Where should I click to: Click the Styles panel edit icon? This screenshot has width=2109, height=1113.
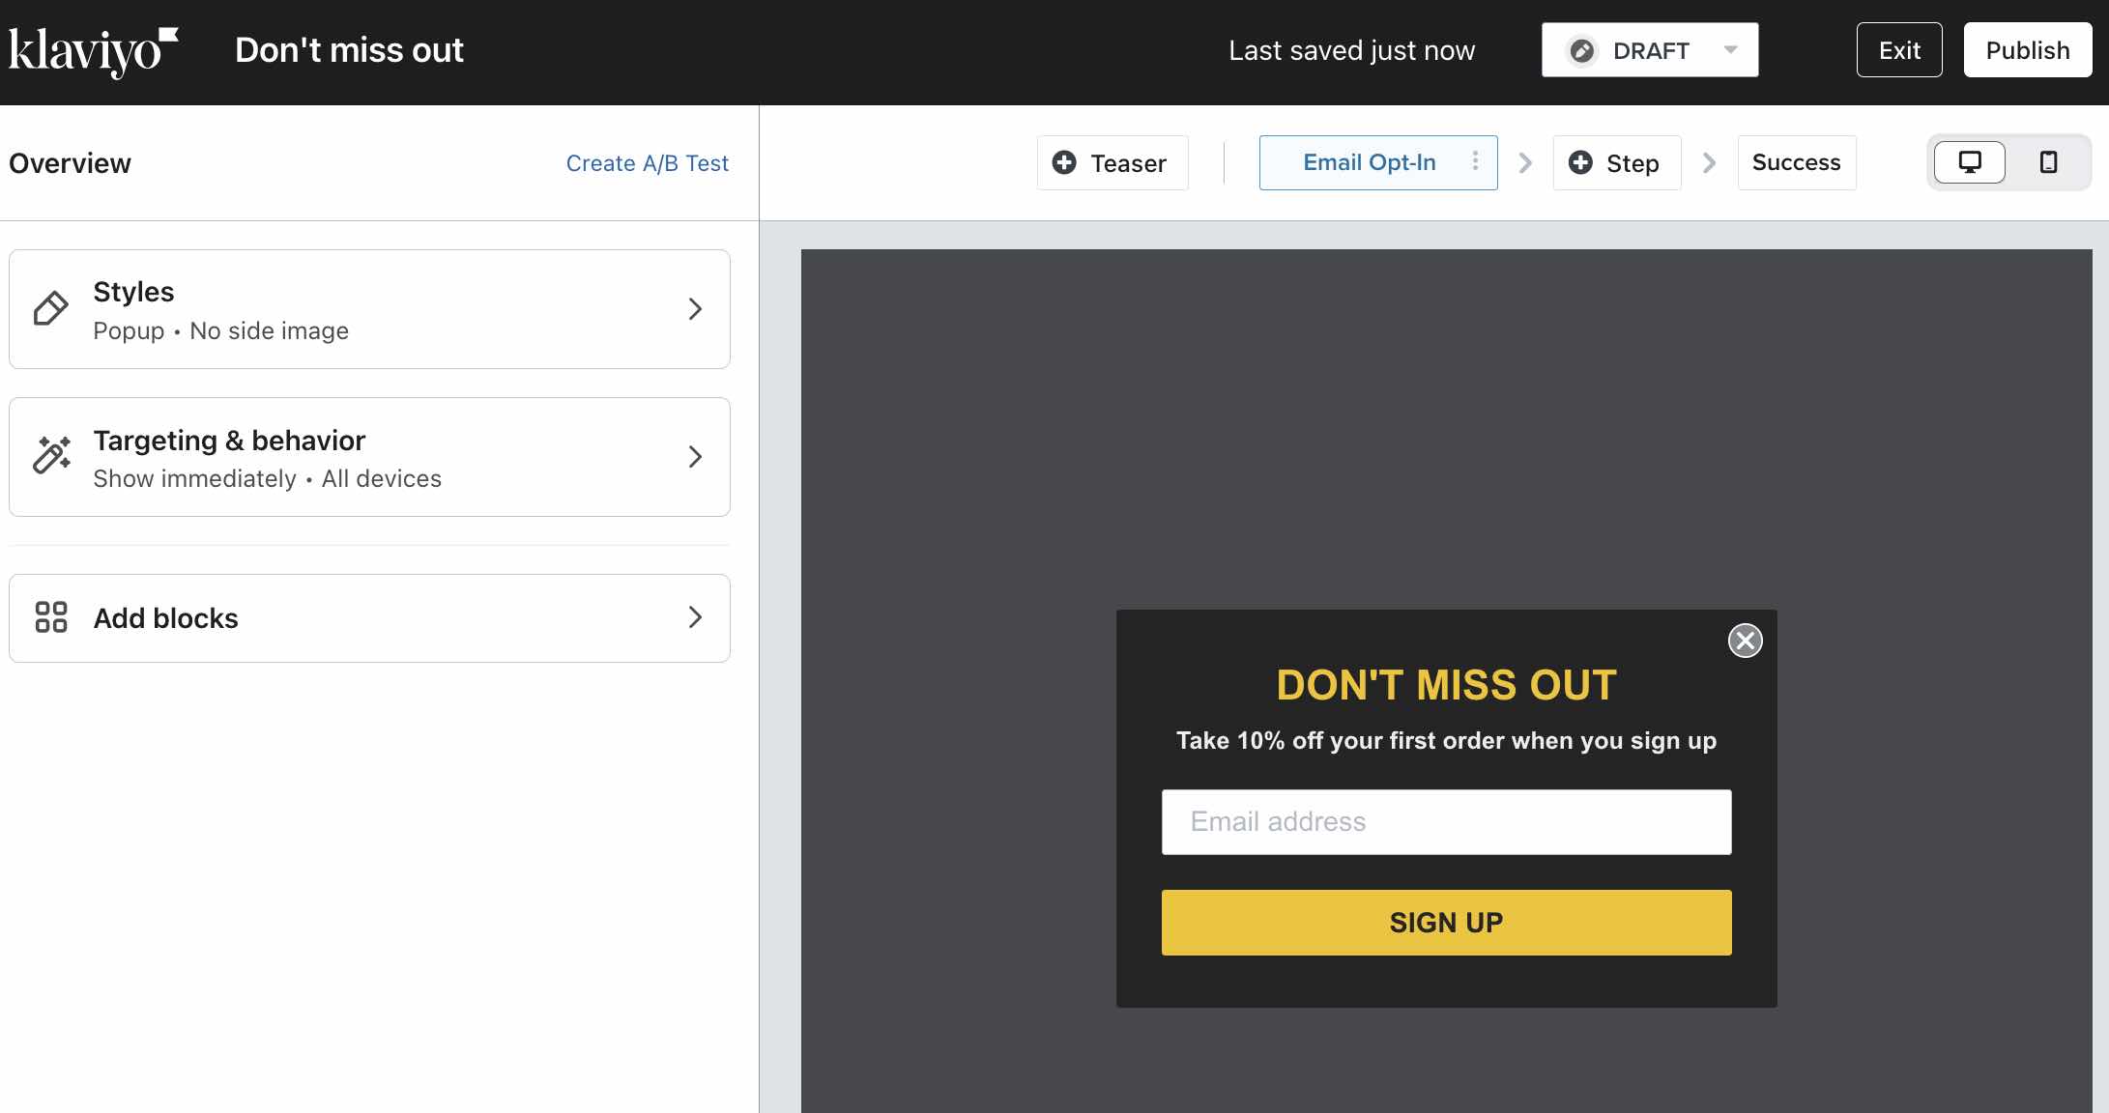coord(50,308)
